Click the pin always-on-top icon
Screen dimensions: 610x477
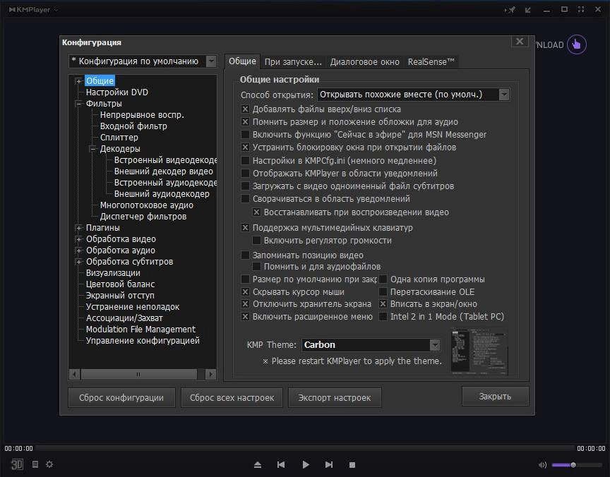pyautogui.click(x=510, y=10)
